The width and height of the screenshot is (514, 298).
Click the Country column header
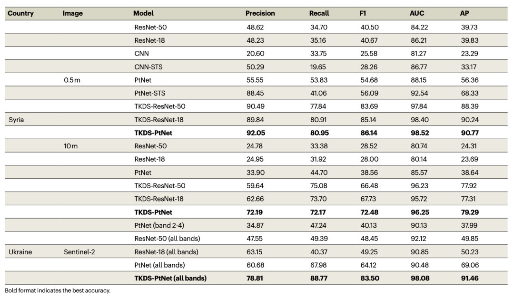tap(21, 13)
